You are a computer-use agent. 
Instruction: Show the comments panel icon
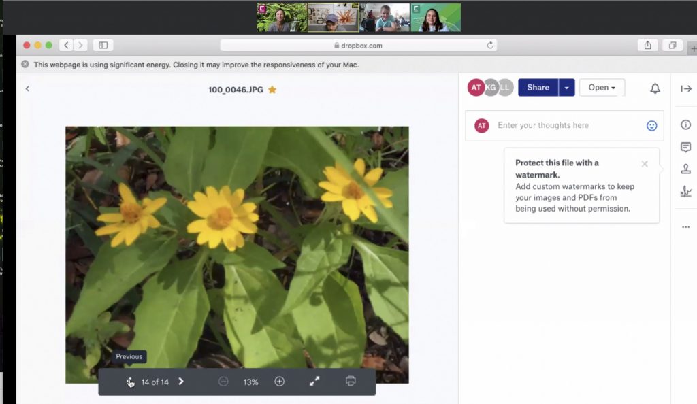(685, 147)
